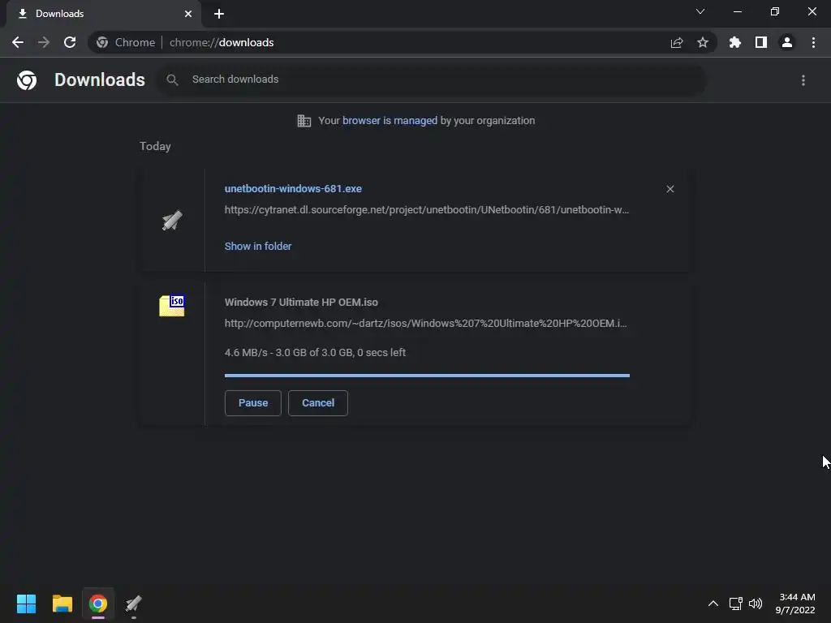Bookmark this tab with the star icon
This screenshot has height=623, width=831.
click(703, 42)
